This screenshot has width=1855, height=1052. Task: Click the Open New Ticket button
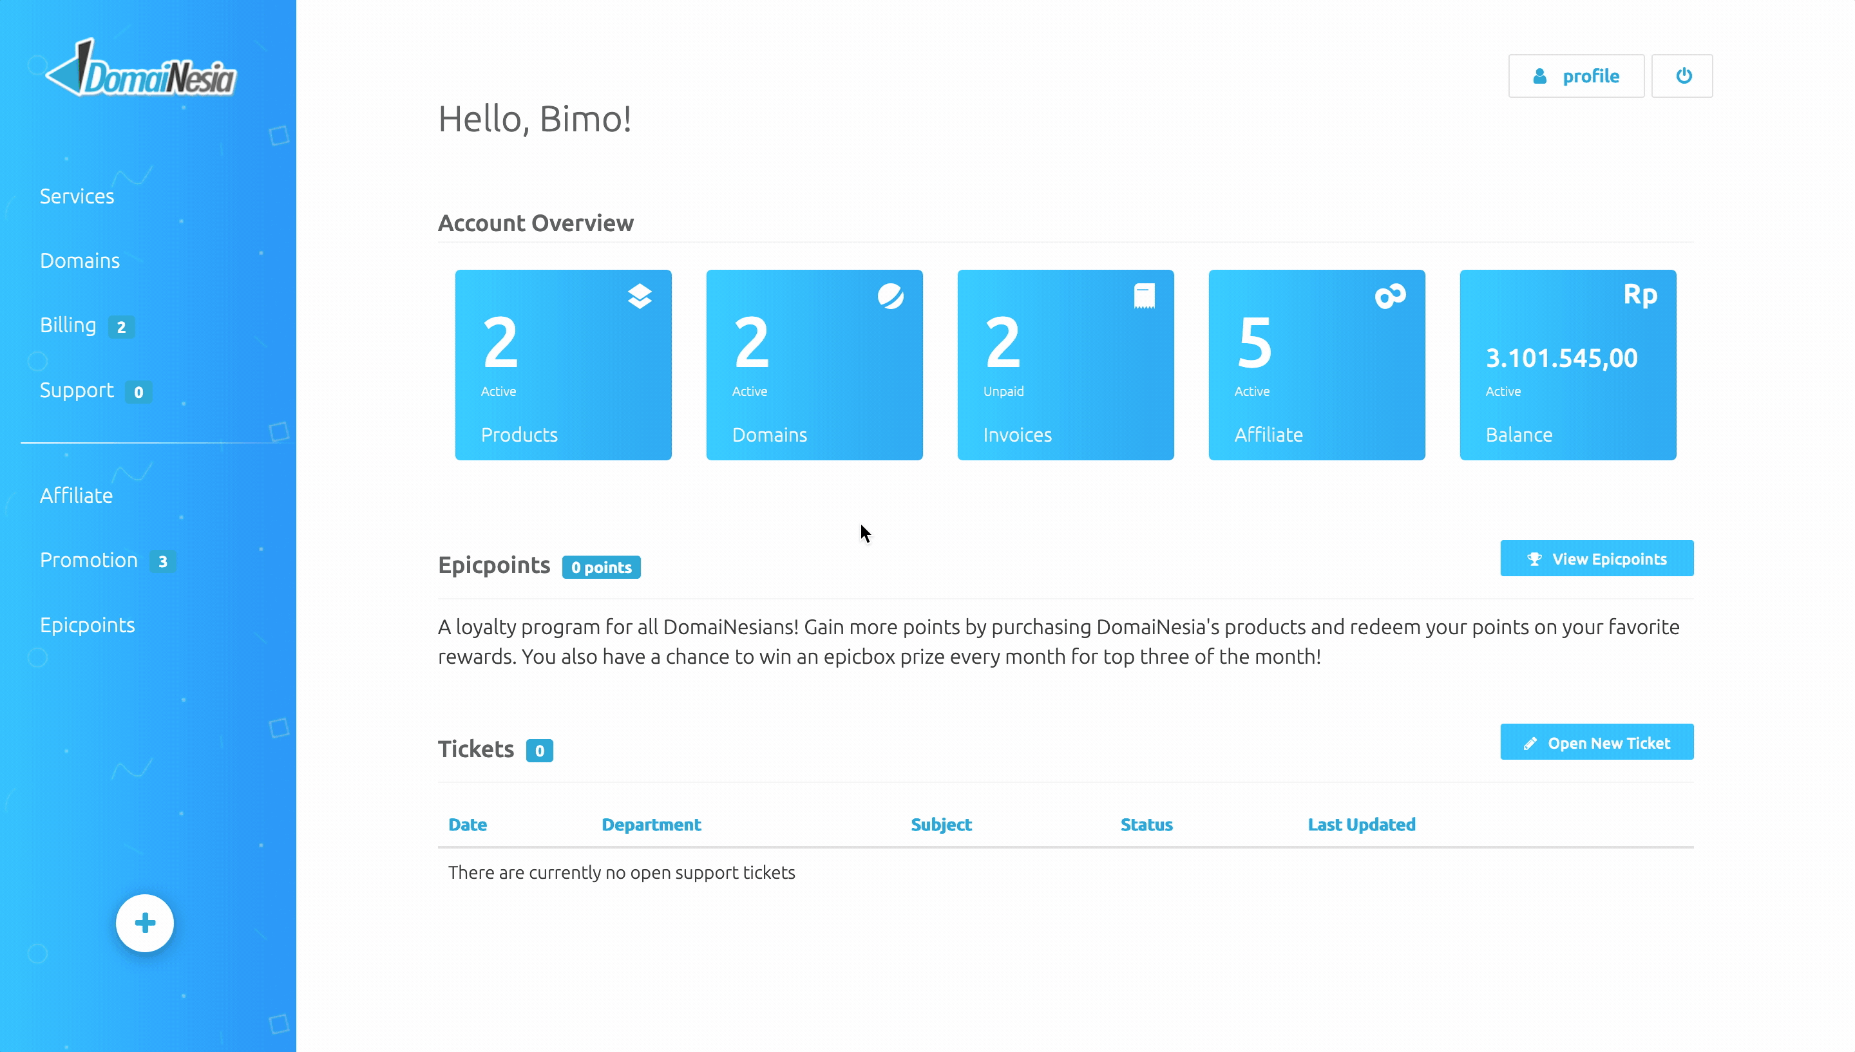1596,742
